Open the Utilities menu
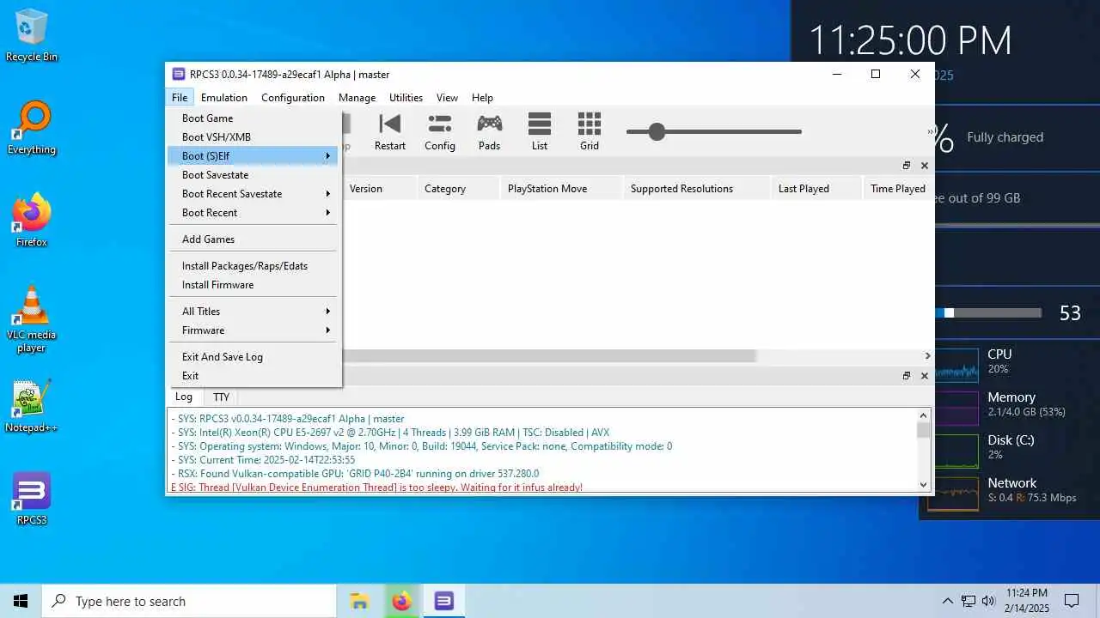1100x618 pixels. (406, 98)
